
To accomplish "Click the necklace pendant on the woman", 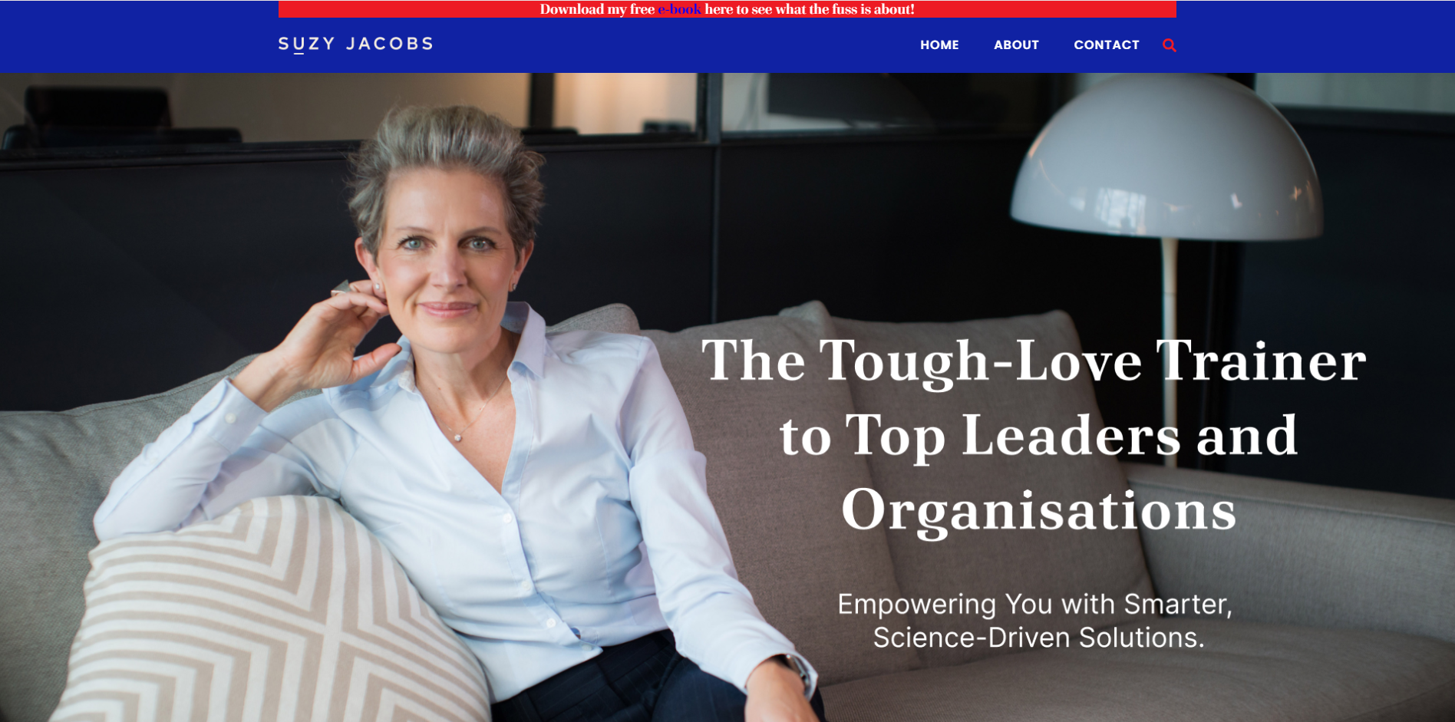I will click(458, 437).
